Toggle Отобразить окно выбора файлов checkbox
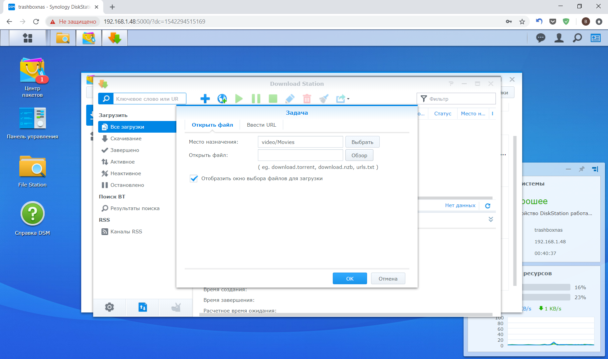608x359 pixels. pyautogui.click(x=194, y=179)
